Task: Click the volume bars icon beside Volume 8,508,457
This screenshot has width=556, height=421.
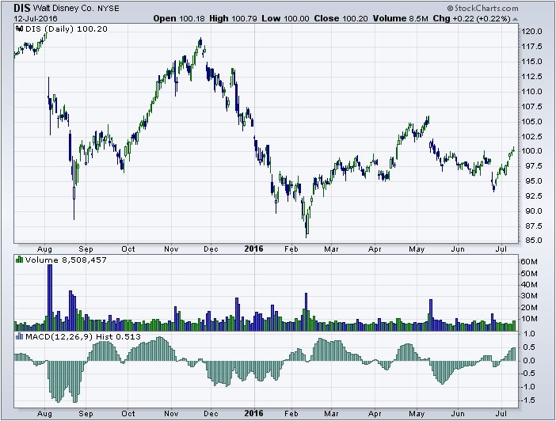Action: (x=20, y=260)
